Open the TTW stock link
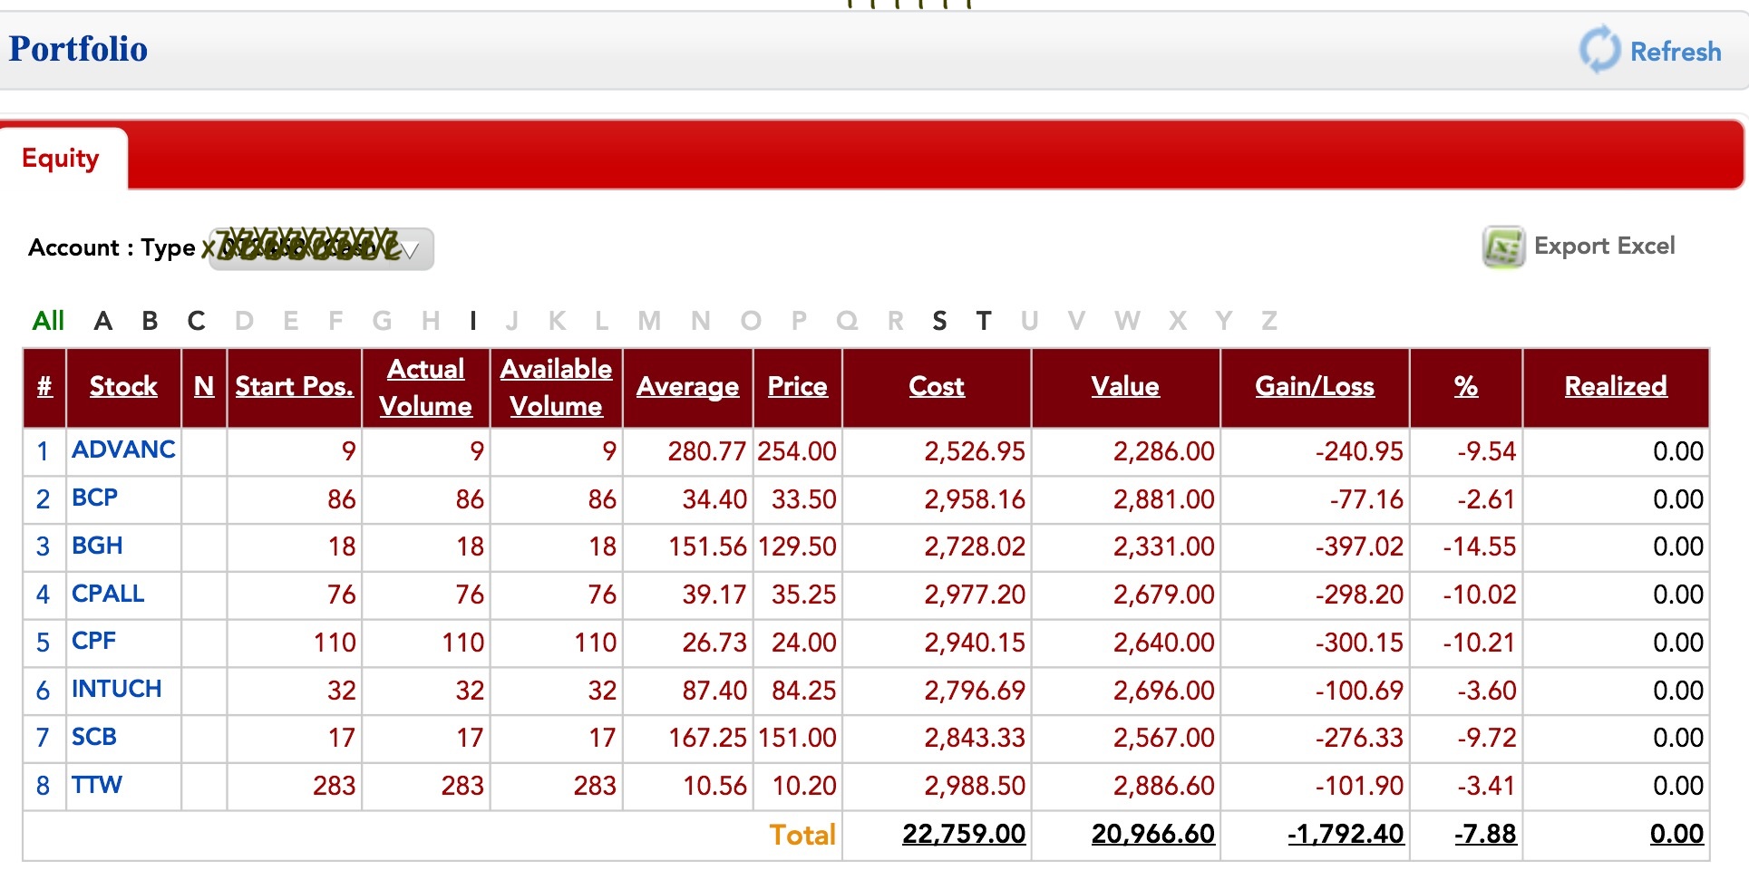The image size is (1749, 880). tap(97, 785)
